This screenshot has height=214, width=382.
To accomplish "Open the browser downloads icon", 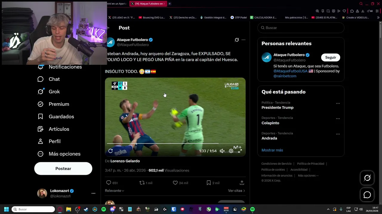I will coord(363,11).
